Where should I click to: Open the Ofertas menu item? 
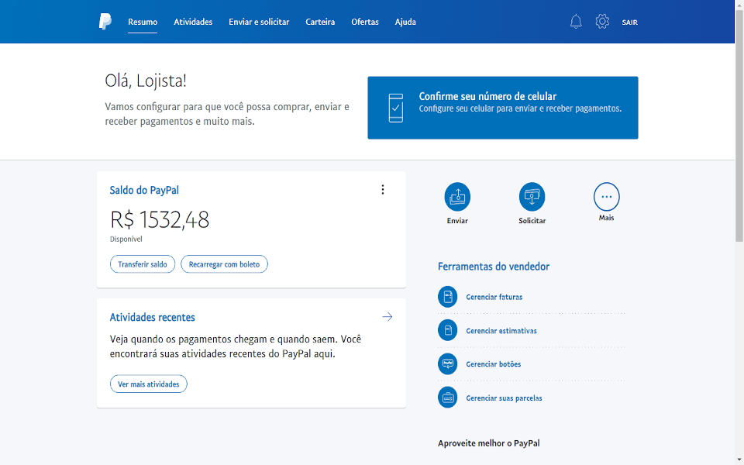pyautogui.click(x=365, y=22)
